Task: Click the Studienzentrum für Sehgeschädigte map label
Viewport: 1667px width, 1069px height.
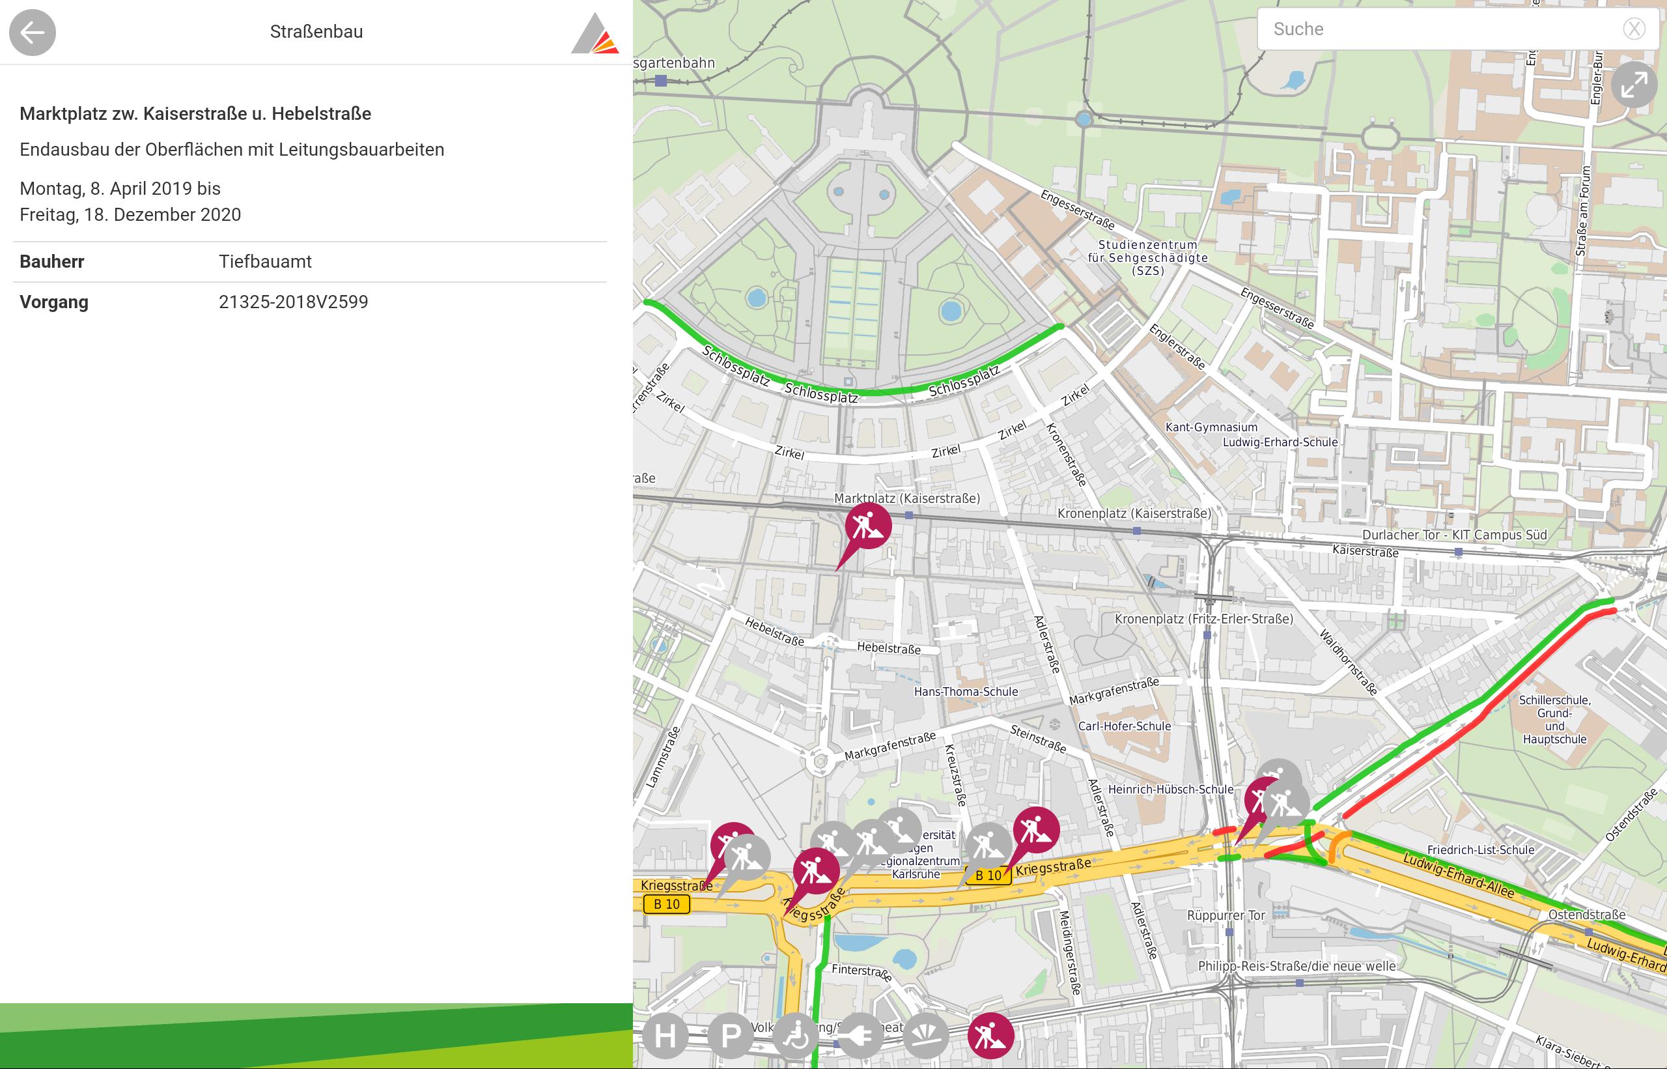Action: (x=1148, y=257)
